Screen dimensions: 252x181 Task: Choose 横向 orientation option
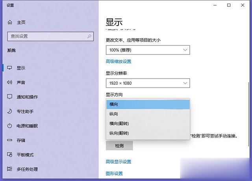click(x=148, y=104)
